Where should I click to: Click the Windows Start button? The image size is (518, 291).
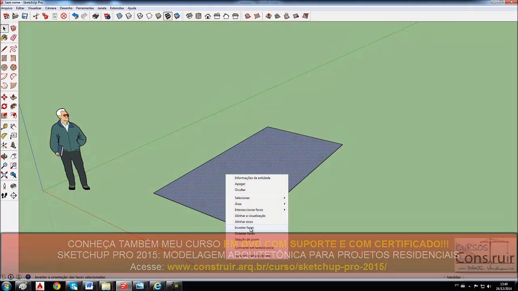[6, 286]
